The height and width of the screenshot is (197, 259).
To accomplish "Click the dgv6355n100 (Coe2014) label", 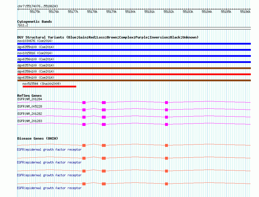I will point(36,47).
